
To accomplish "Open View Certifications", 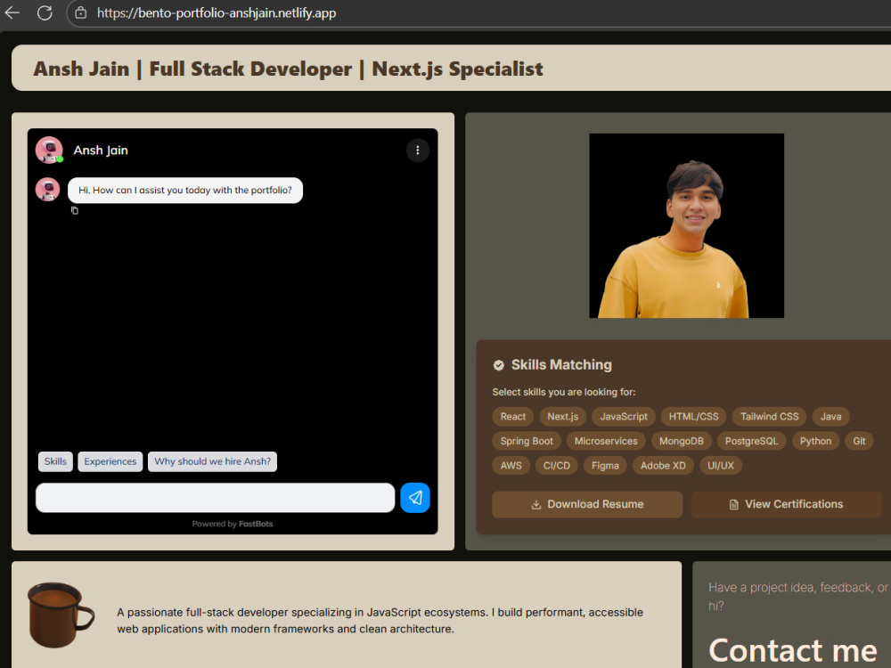I will pyautogui.click(x=786, y=504).
